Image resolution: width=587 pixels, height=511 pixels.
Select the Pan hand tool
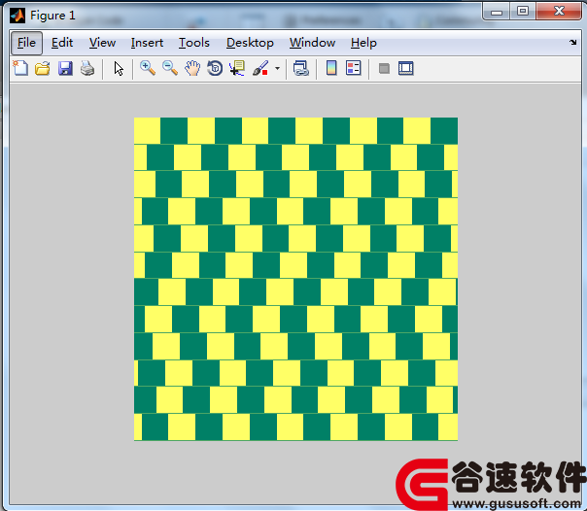point(192,68)
